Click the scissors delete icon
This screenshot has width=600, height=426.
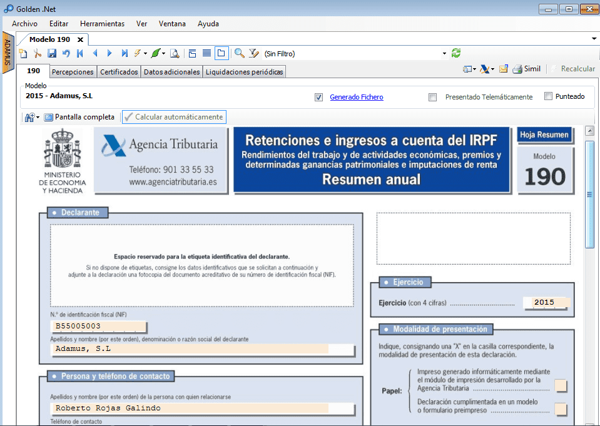coord(37,54)
